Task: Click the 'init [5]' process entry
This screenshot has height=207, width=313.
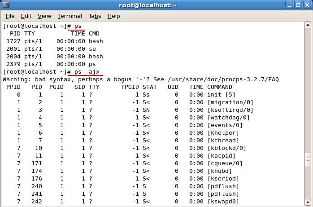Action: coord(222,95)
